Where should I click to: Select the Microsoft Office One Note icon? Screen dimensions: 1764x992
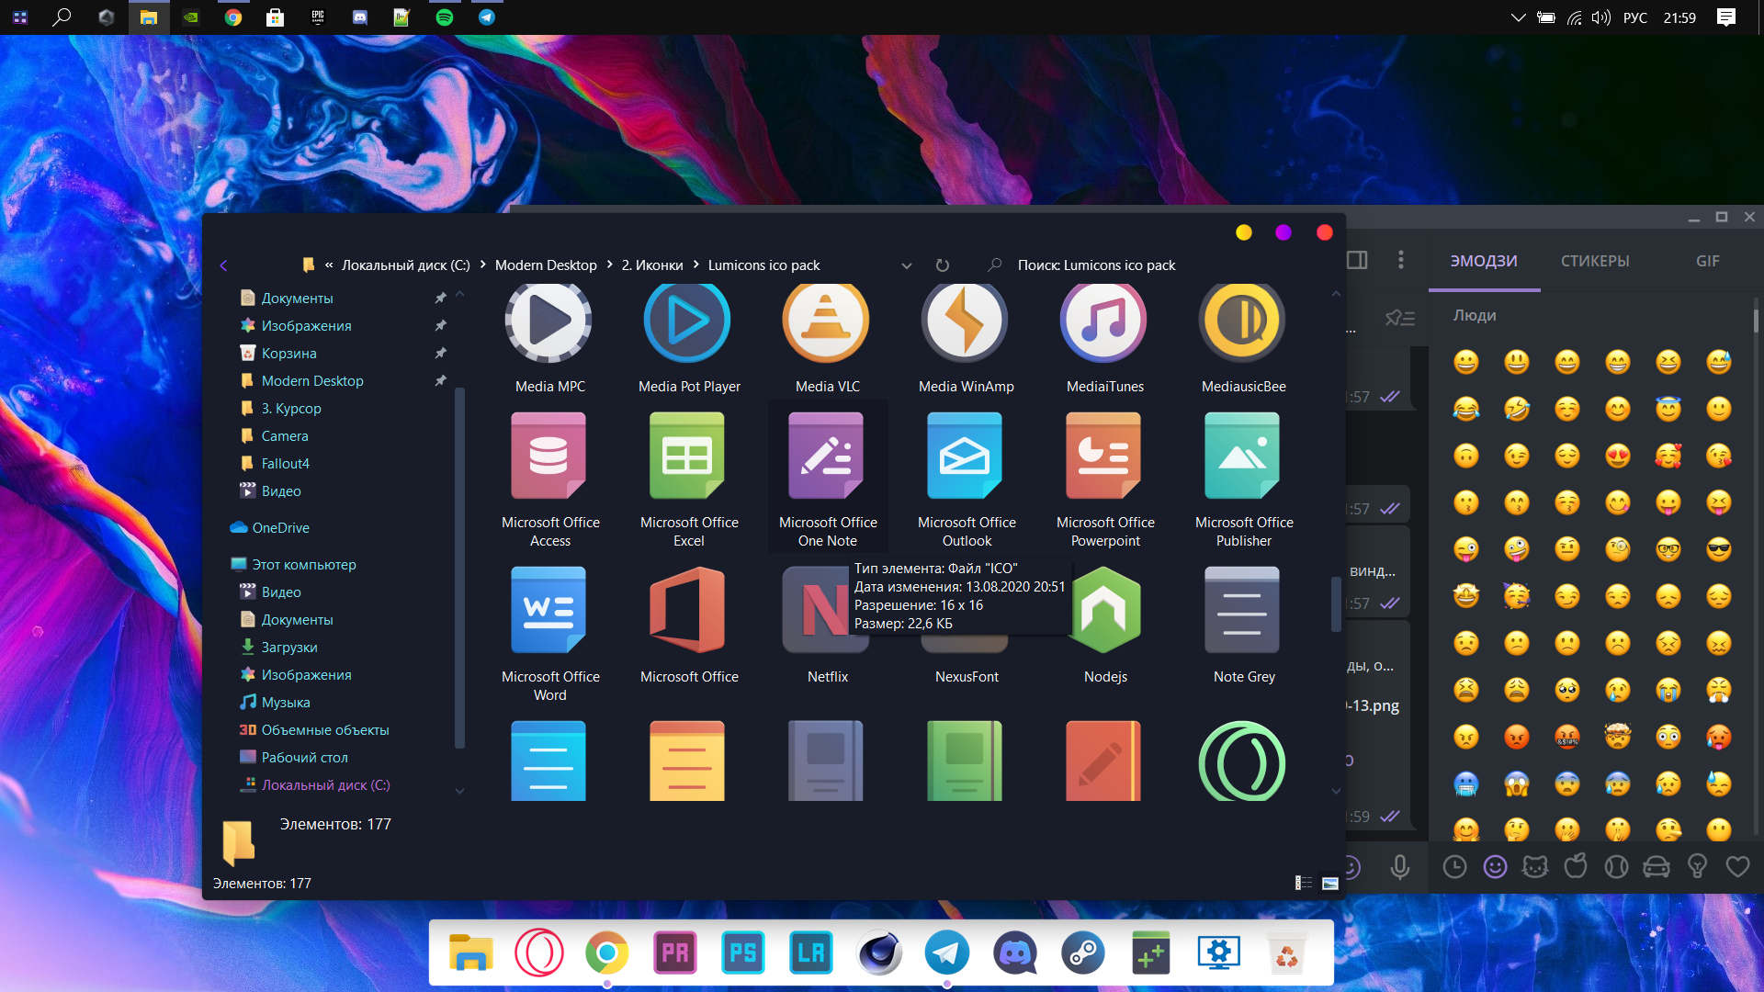827,478
